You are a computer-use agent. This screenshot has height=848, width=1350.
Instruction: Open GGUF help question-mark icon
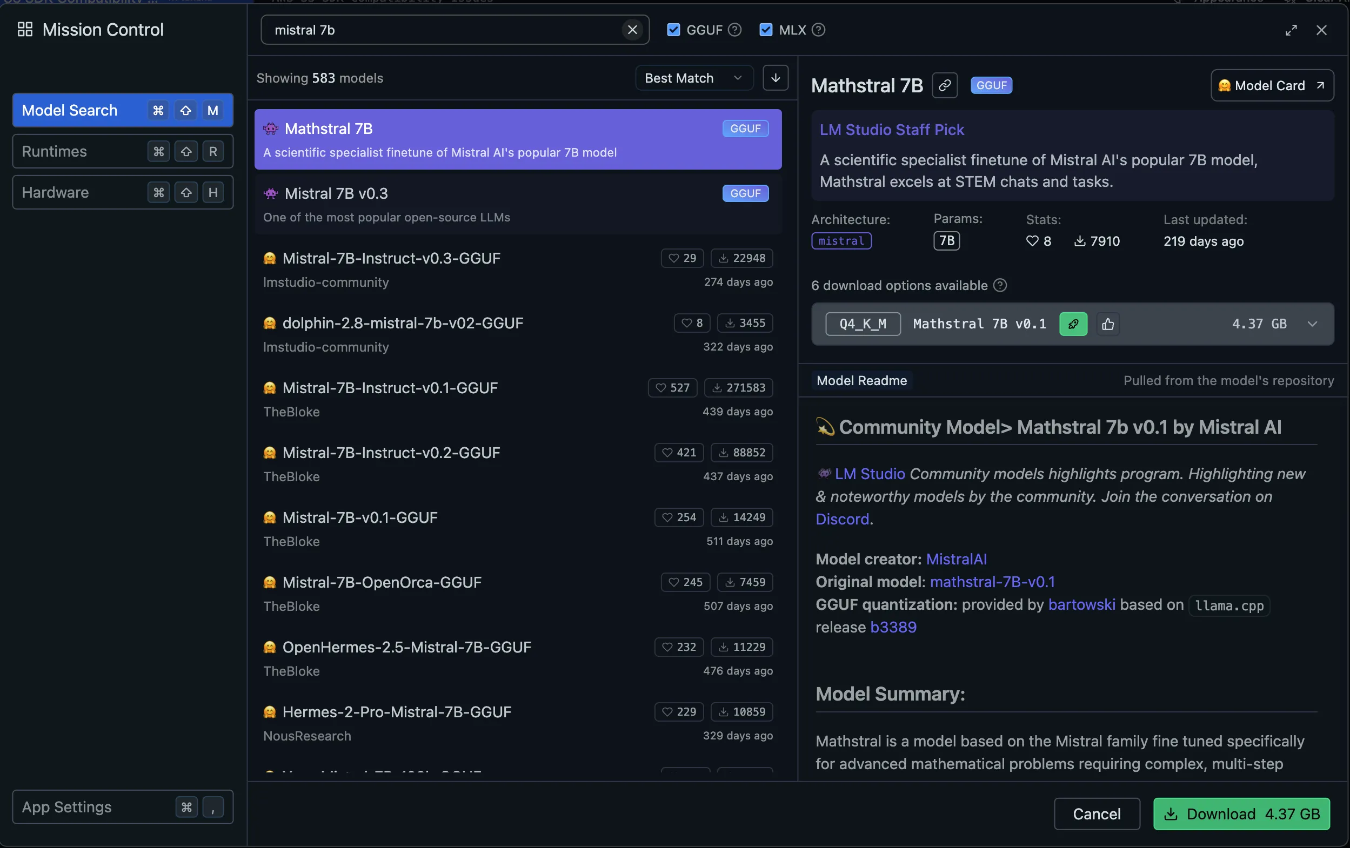point(734,30)
